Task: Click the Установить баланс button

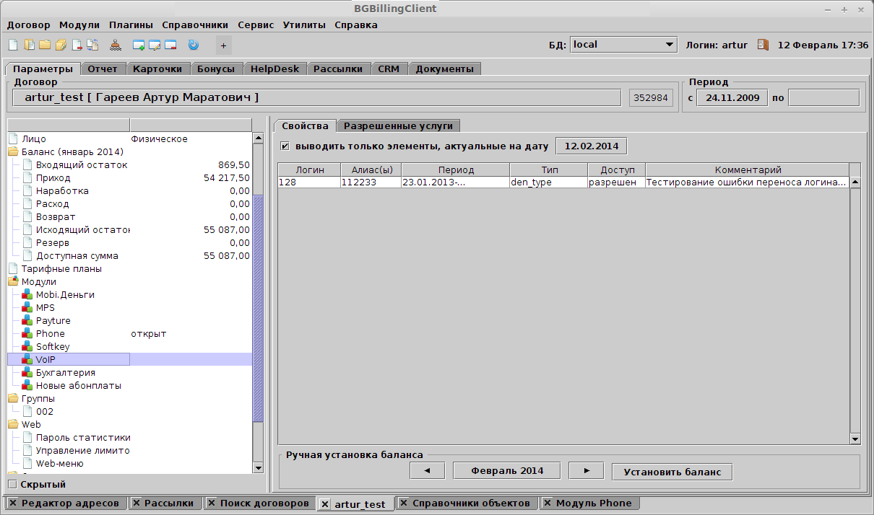Action: pyautogui.click(x=672, y=472)
